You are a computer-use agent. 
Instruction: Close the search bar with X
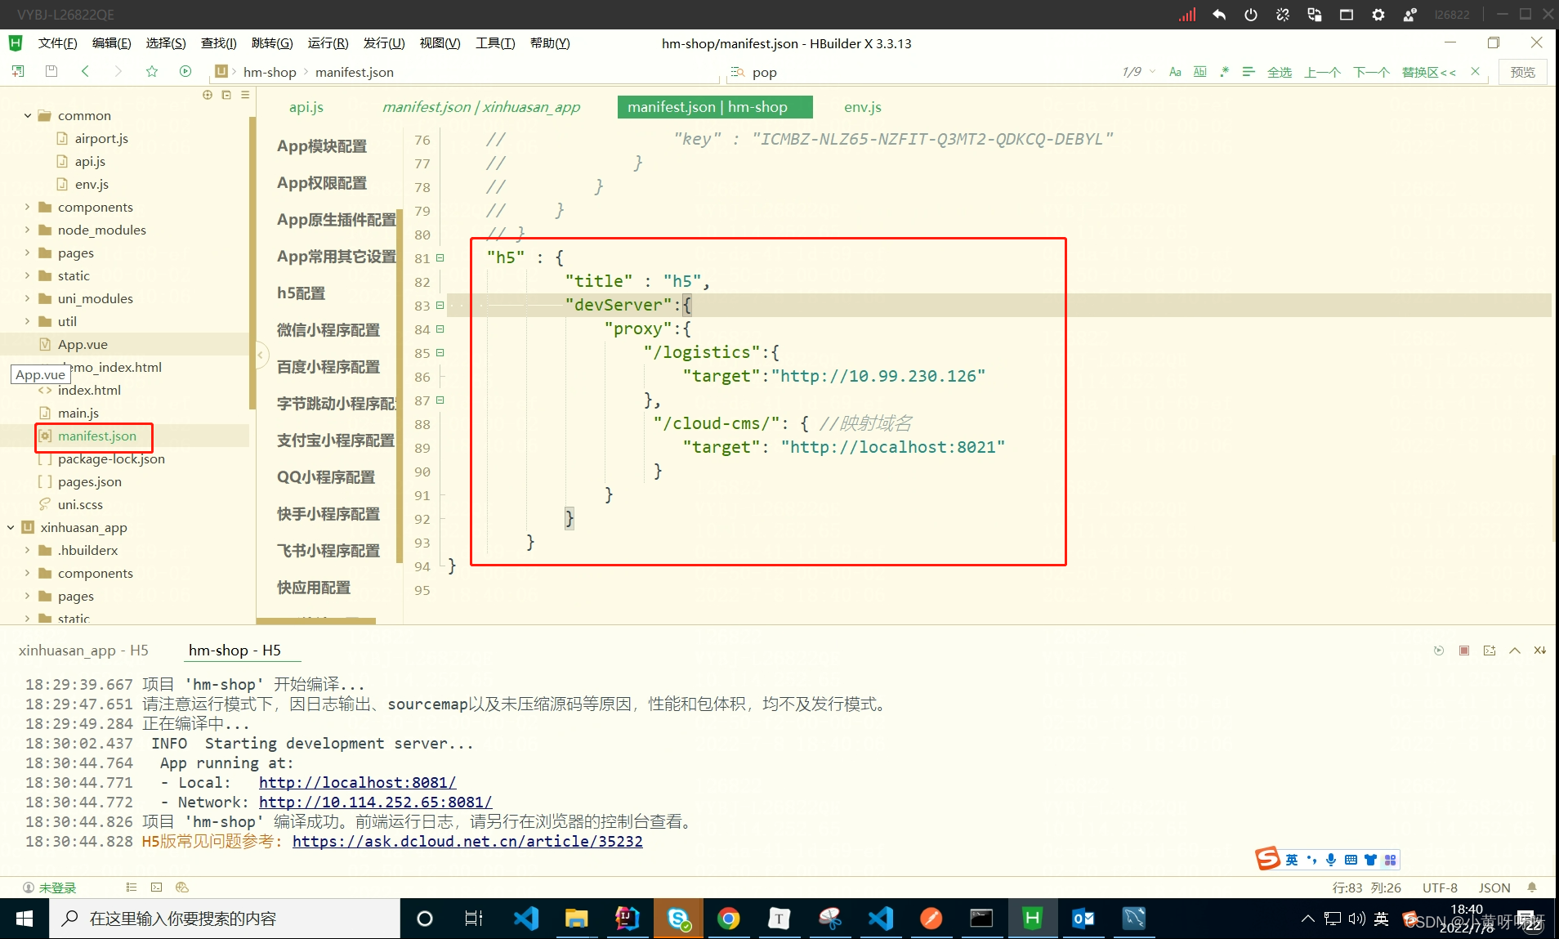pyautogui.click(x=1475, y=71)
